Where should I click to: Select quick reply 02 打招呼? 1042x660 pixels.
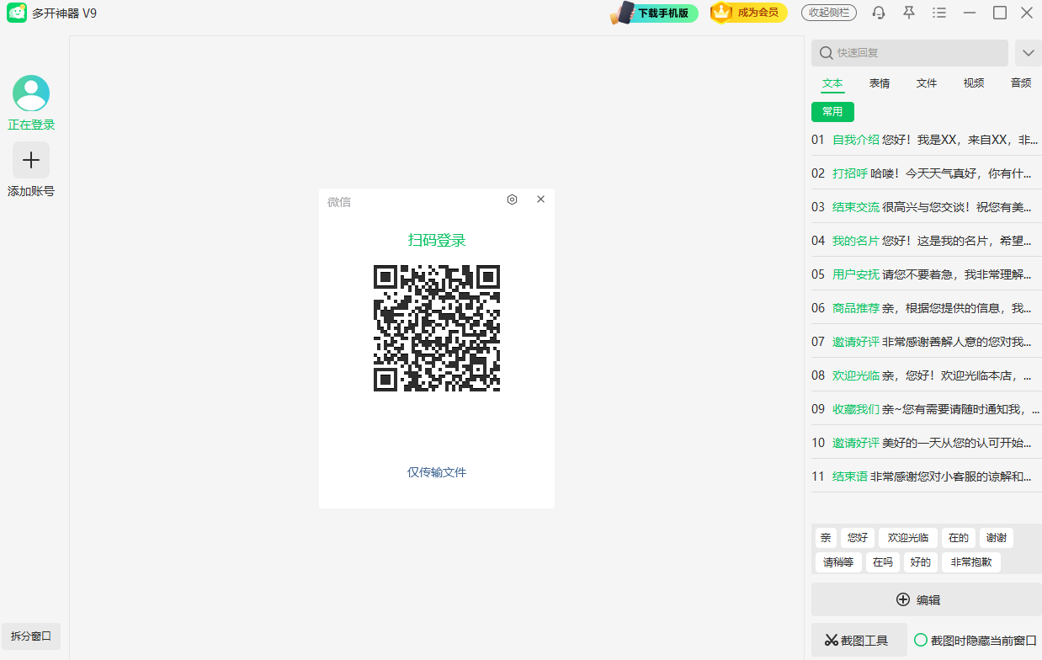[x=927, y=173]
